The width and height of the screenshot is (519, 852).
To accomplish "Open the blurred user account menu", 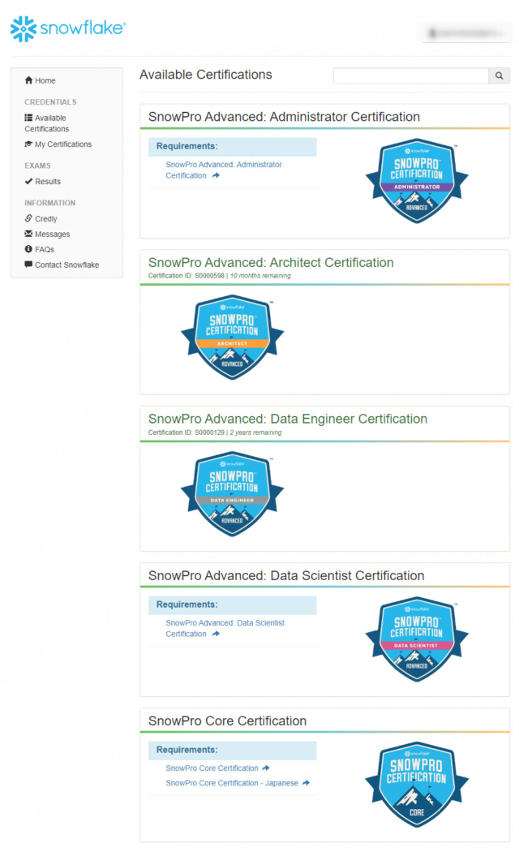I will [x=466, y=32].
